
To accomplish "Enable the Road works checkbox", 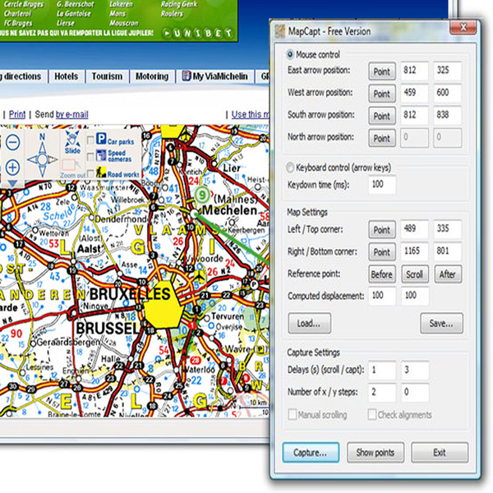I will coord(90,173).
